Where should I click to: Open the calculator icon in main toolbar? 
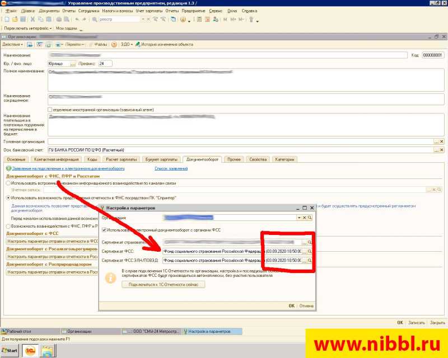[199, 20]
